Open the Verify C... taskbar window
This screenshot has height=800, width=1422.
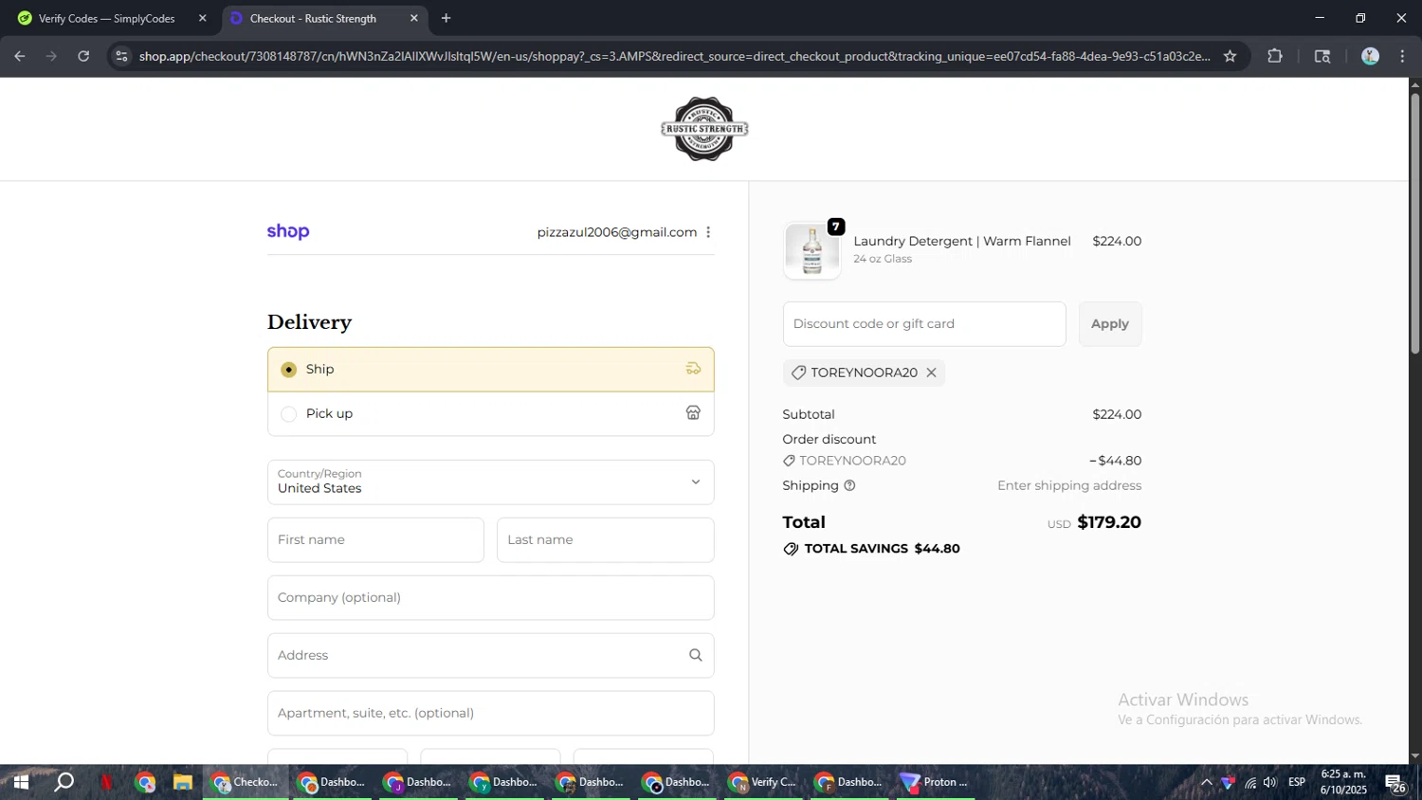pos(763,782)
